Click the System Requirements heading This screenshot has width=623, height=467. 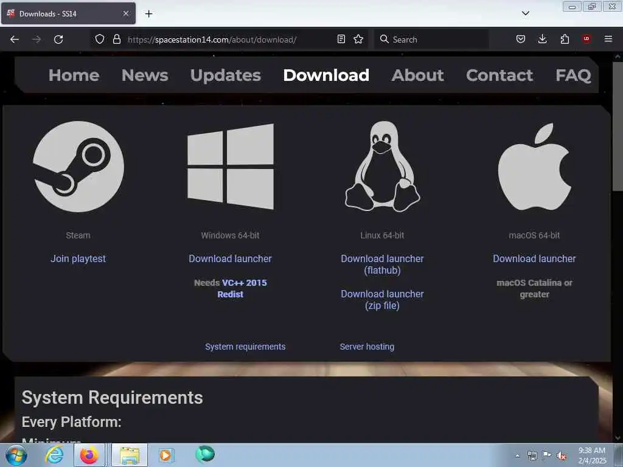pyautogui.click(x=112, y=398)
